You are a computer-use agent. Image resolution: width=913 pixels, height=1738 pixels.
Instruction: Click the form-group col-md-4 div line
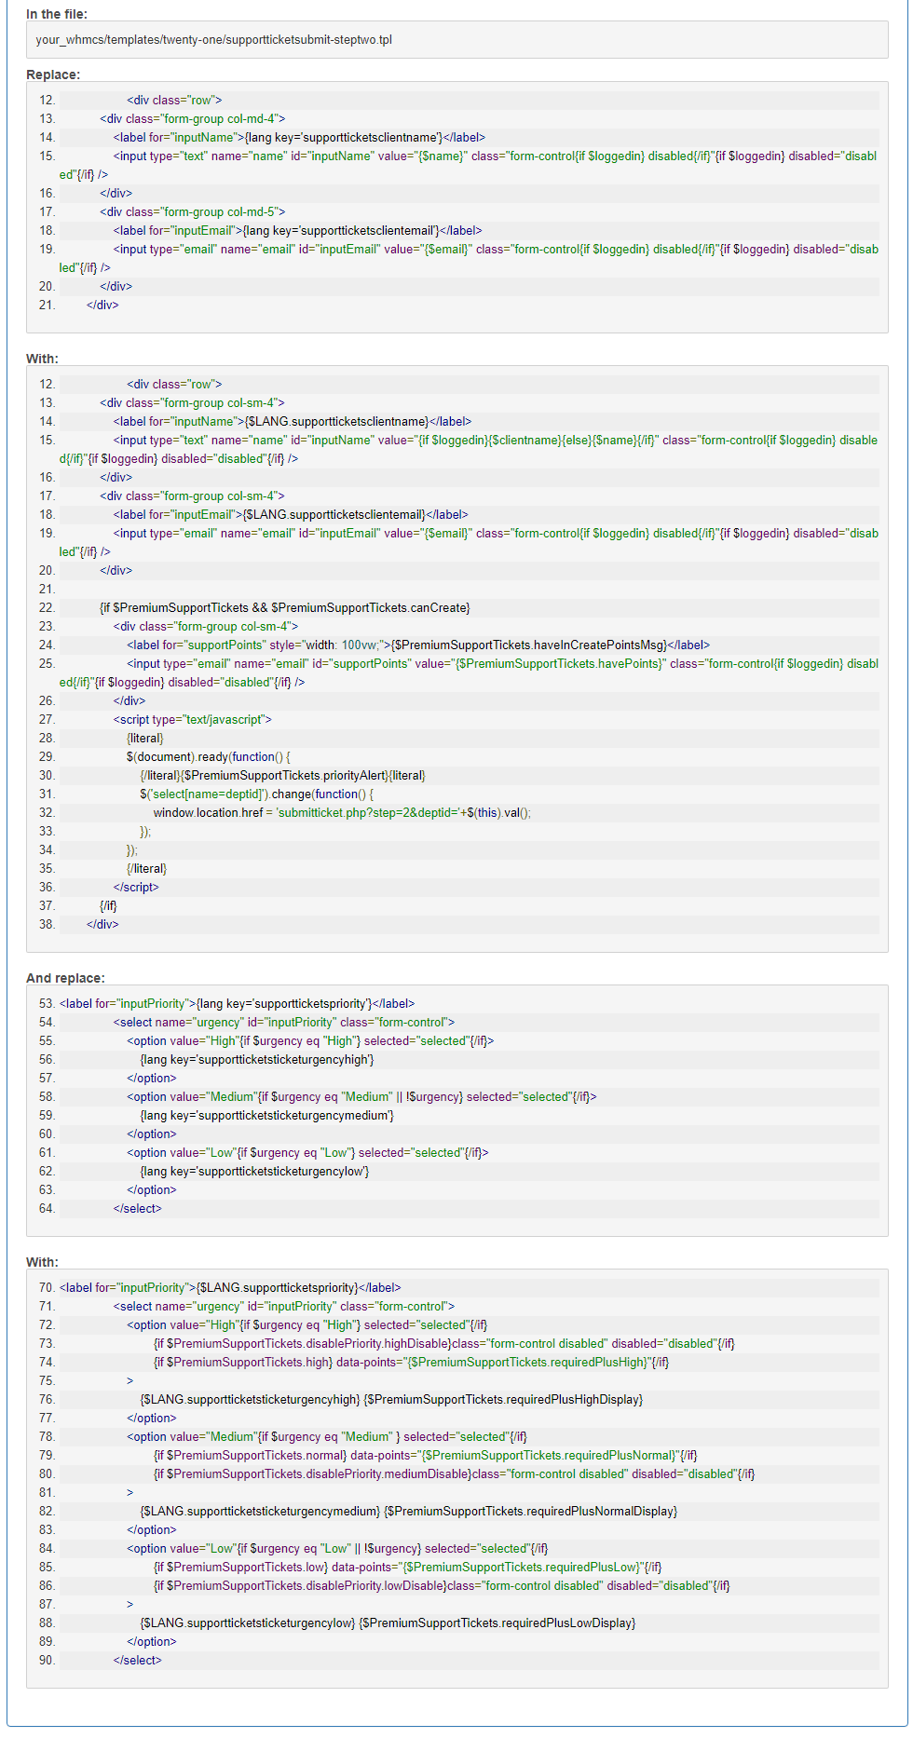[193, 118]
